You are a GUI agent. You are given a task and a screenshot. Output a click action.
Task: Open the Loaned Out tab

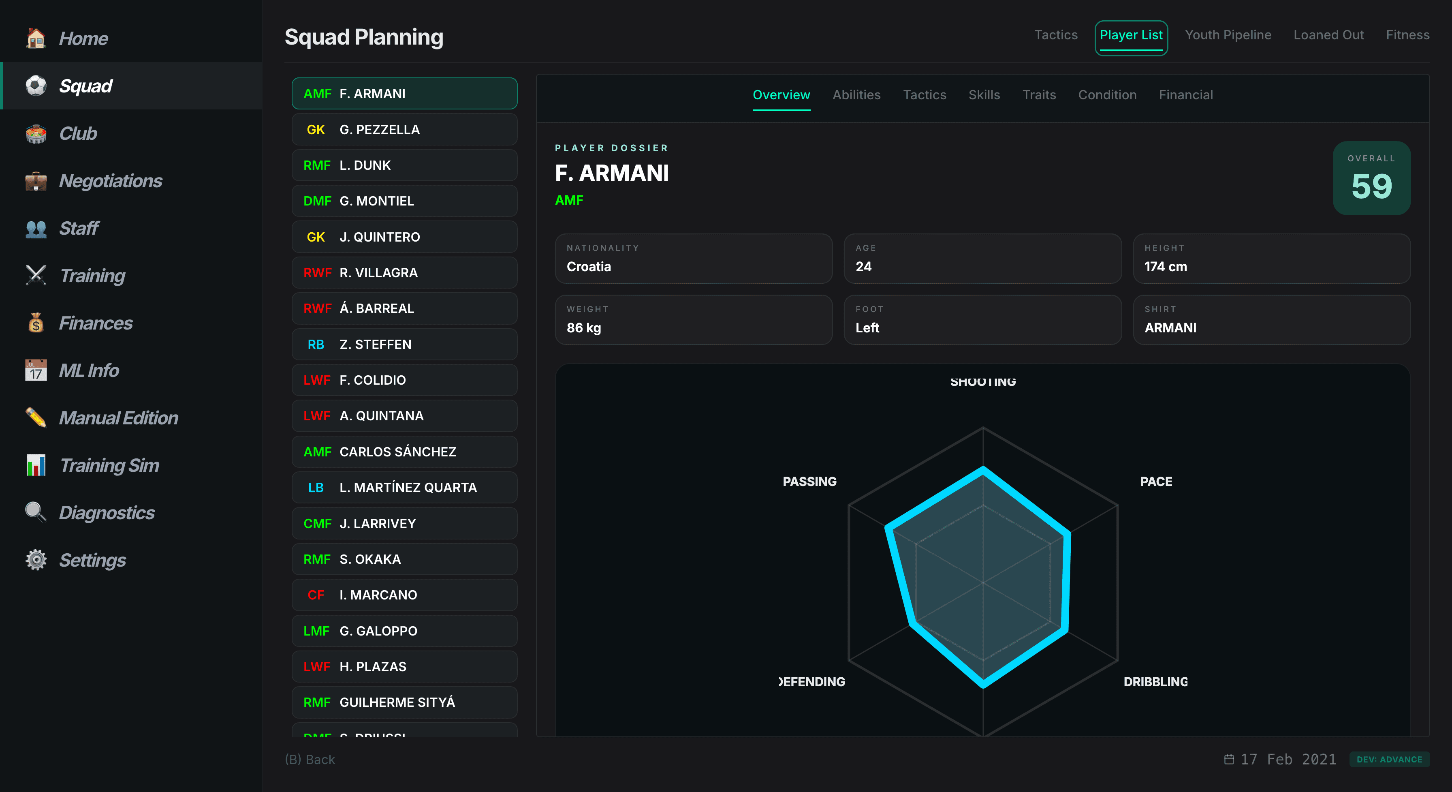click(x=1328, y=35)
